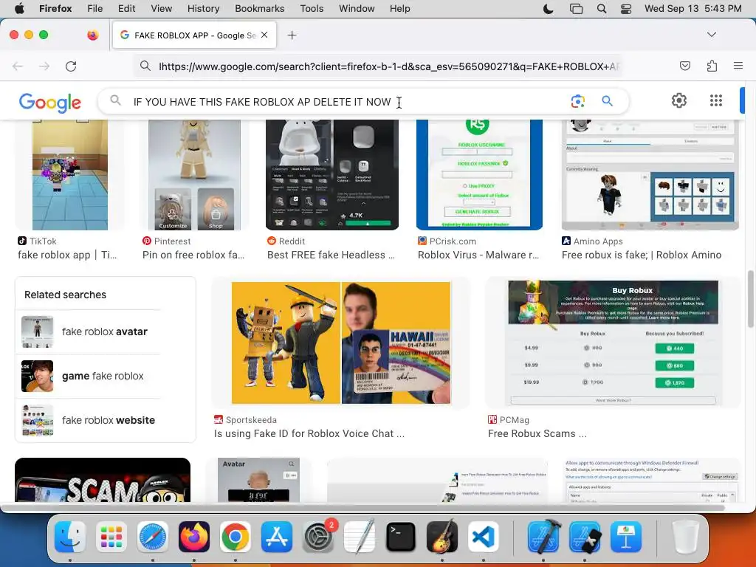756x567 pixels.
Task: Open GarageBand from the Dock
Action: (x=442, y=537)
